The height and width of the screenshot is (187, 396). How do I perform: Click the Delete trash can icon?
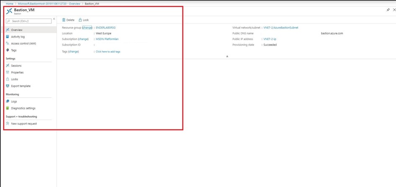(x=64, y=20)
